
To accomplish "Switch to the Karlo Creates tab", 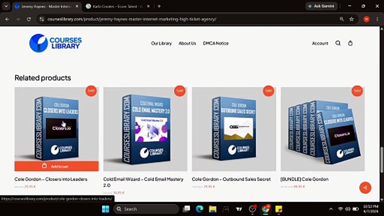I will (x=117, y=6).
